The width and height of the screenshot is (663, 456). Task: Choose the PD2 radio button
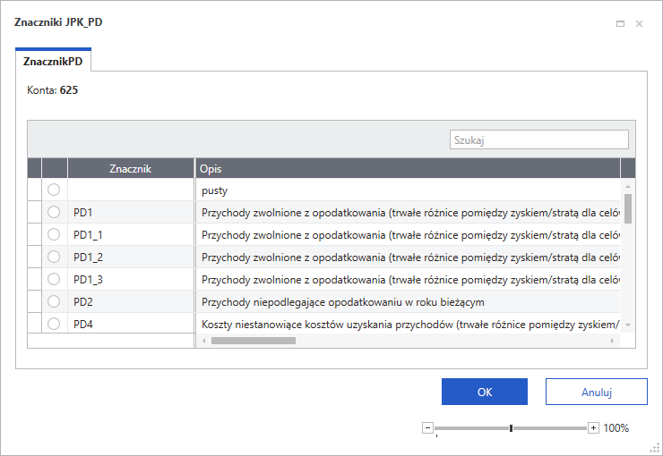point(54,301)
